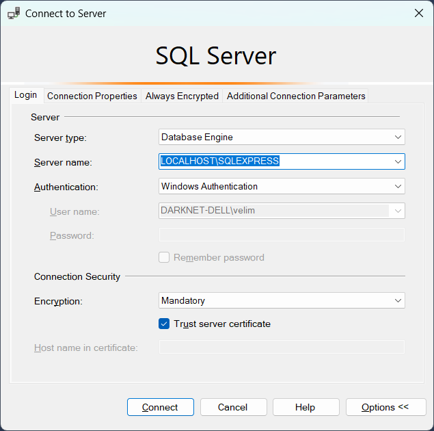Viewport: 434px width, 431px height.
Task: Switch to the Connection Properties tab
Action: (x=92, y=96)
